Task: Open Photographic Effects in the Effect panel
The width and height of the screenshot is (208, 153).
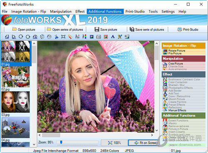Action: point(181,88)
